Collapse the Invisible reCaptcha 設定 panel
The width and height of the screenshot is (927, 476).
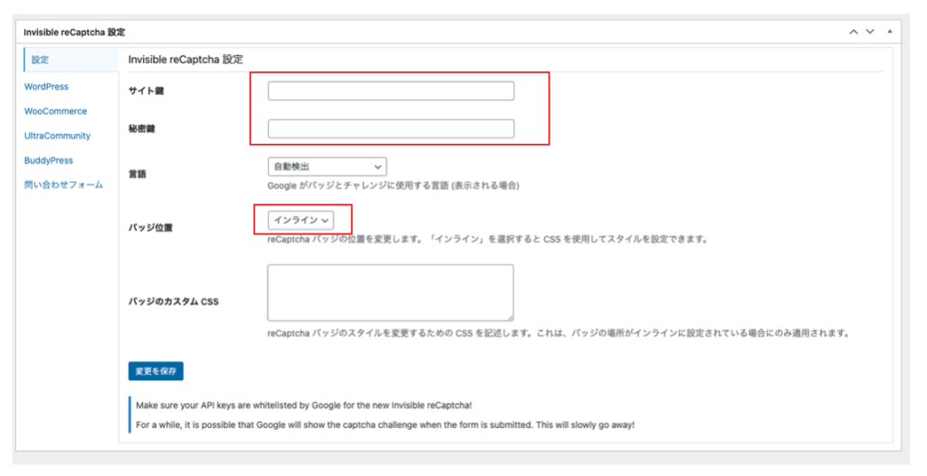point(890,32)
